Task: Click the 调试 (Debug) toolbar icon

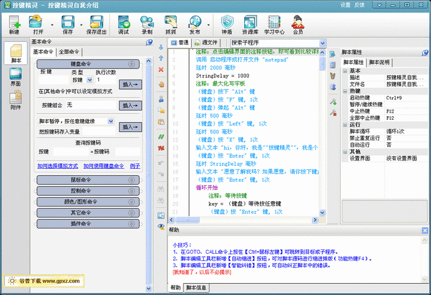Action: click(x=124, y=25)
